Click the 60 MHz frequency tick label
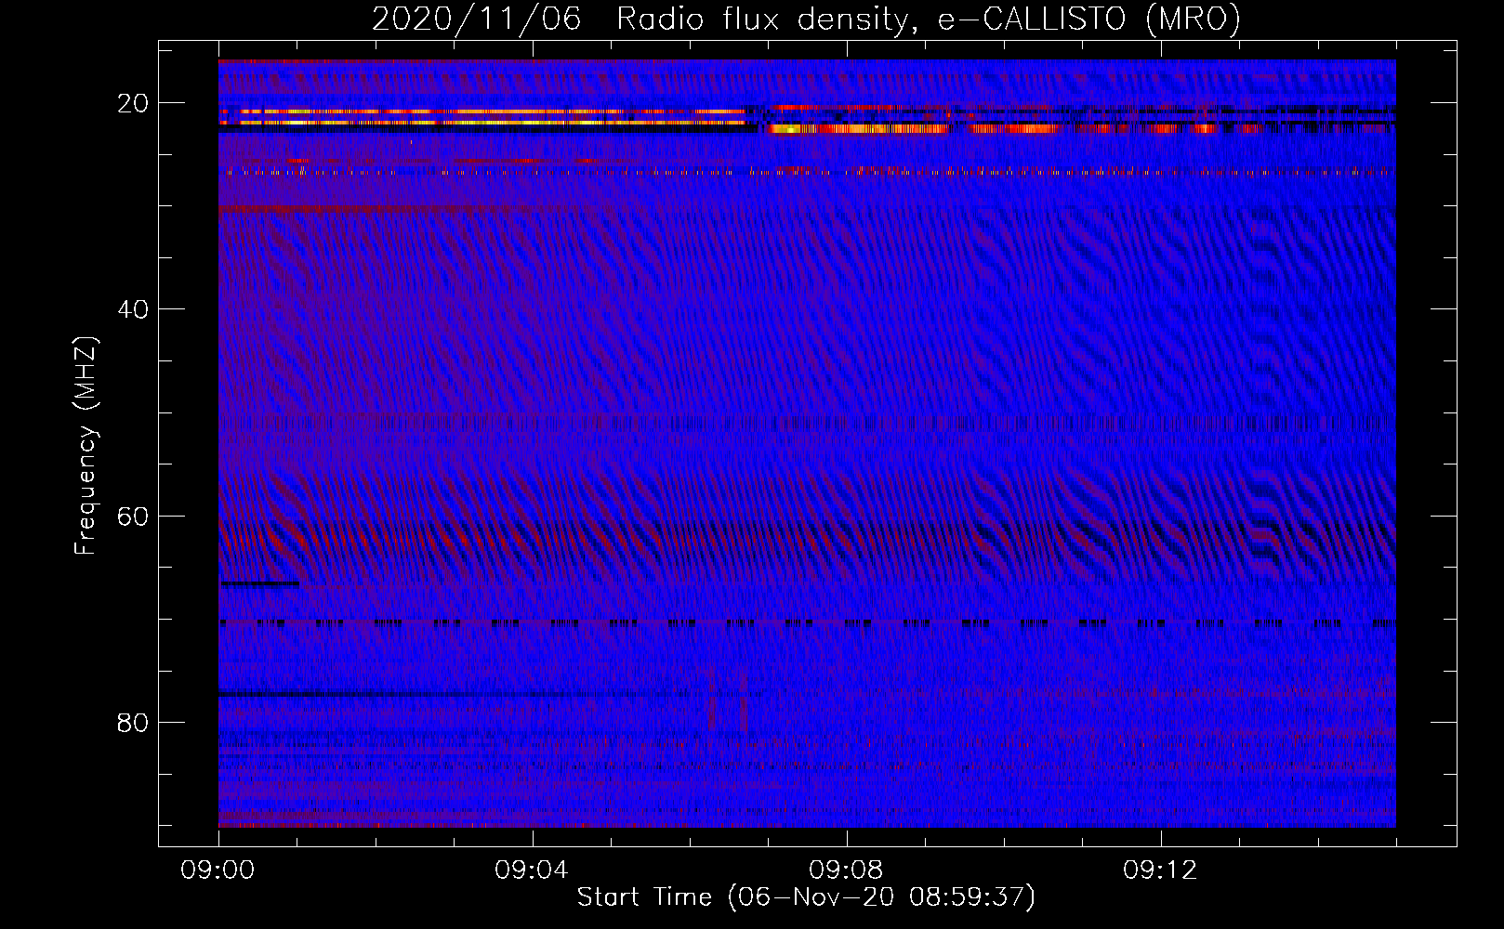Viewport: 1504px width, 929px height. pos(133,517)
